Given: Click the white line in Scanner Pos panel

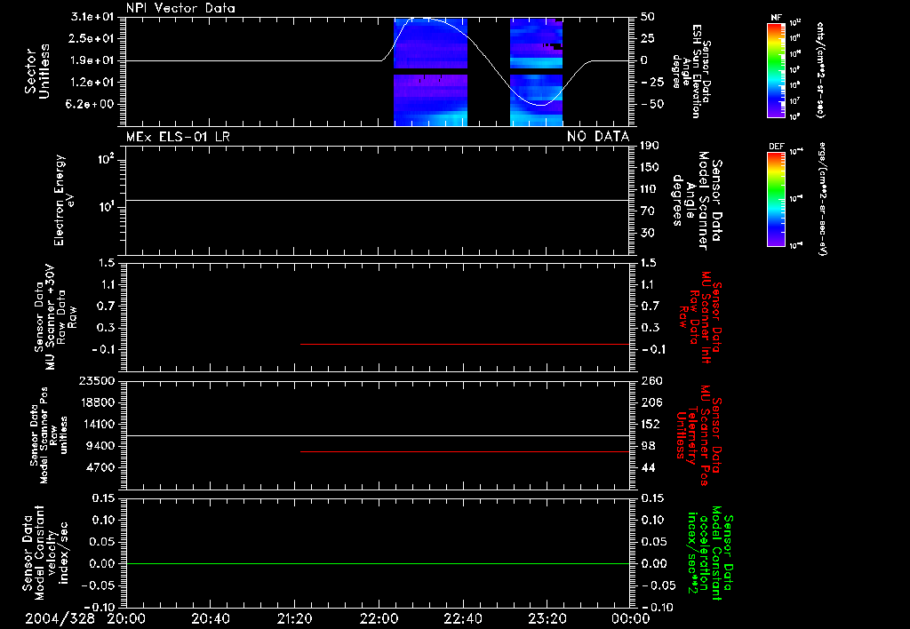Looking at the screenshot, I should click(x=378, y=436).
